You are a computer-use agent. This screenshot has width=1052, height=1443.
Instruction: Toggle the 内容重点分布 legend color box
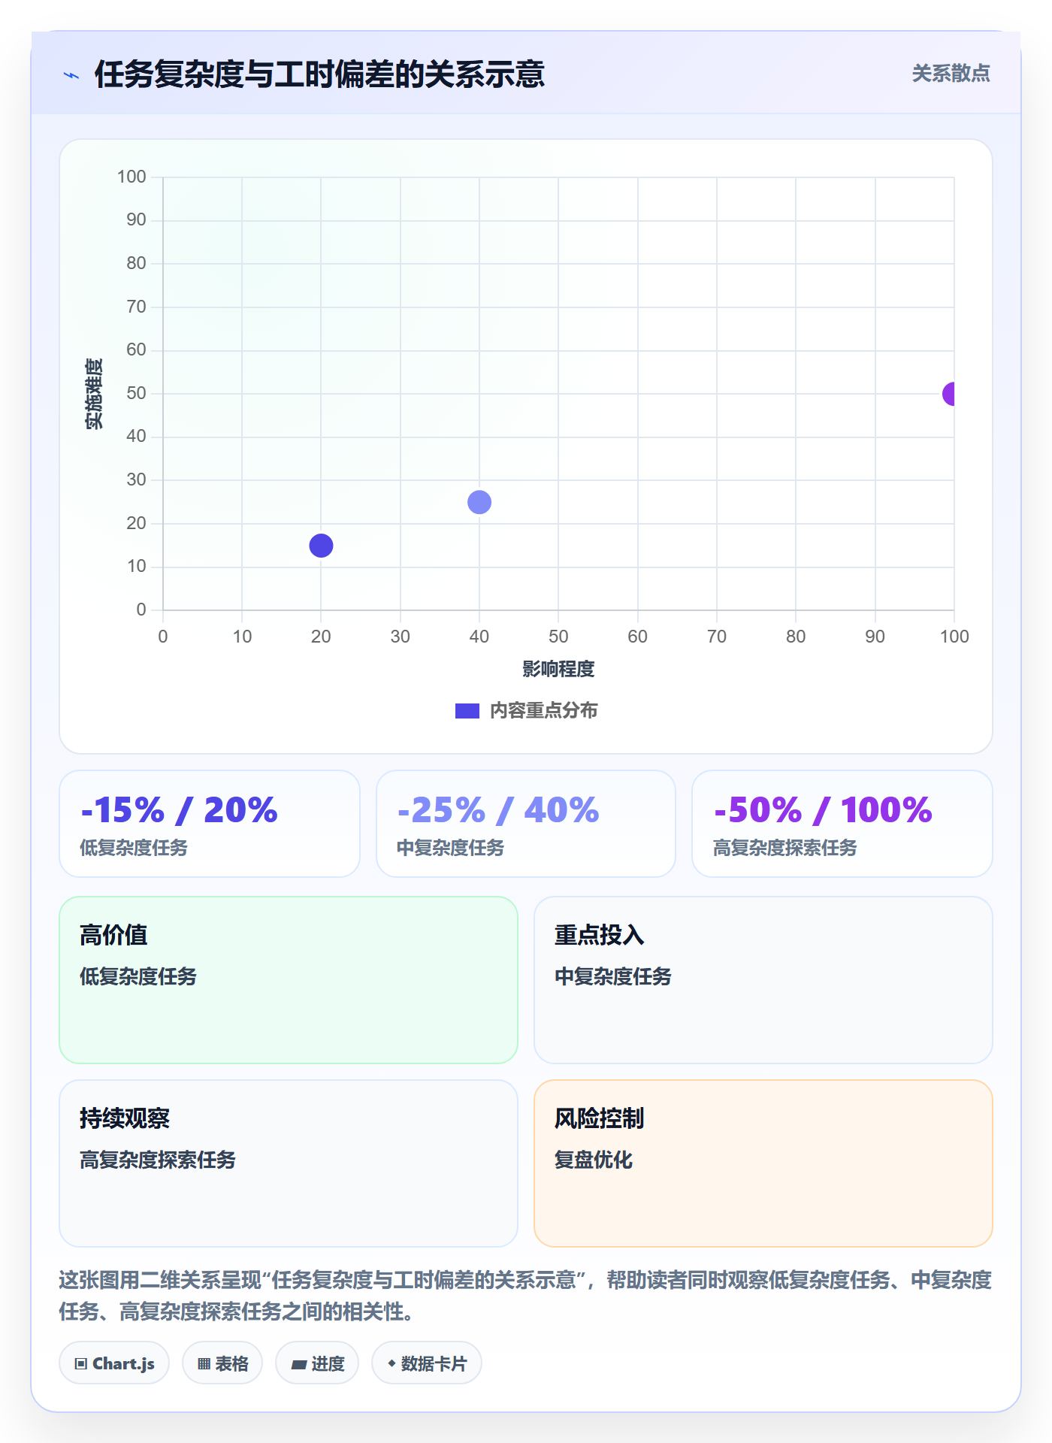click(x=467, y=711)
